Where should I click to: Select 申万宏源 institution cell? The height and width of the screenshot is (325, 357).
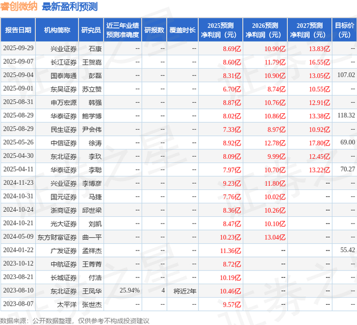(64, 103)
